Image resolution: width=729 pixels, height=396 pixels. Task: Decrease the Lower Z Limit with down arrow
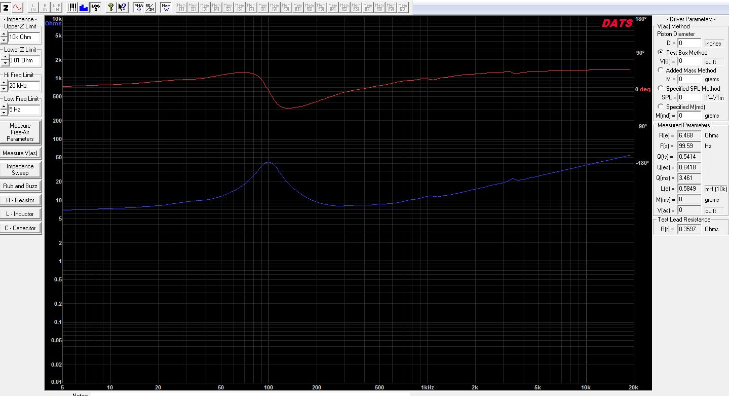tap(4, 63)
